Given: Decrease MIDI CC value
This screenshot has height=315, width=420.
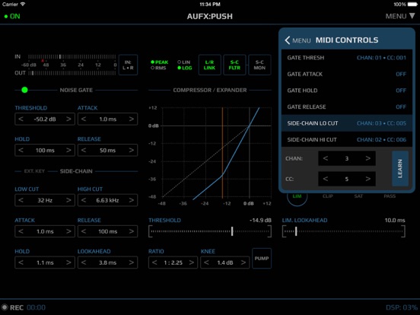Looking at the screenshot, I should click(326, 179).
